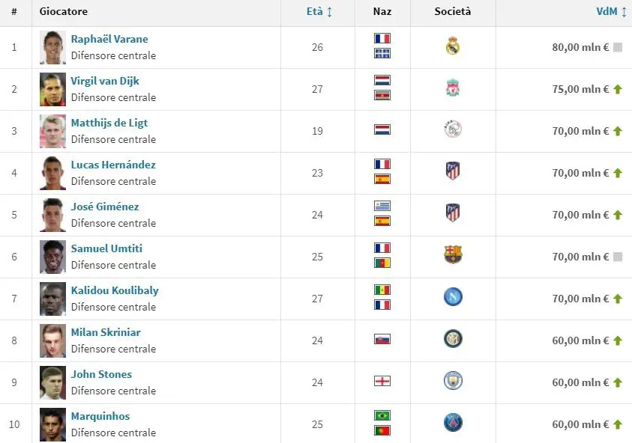632x443 pixels.
Task: Click the Slovakia flag for Milan Skriniar
Action: [x=382, y=339]
